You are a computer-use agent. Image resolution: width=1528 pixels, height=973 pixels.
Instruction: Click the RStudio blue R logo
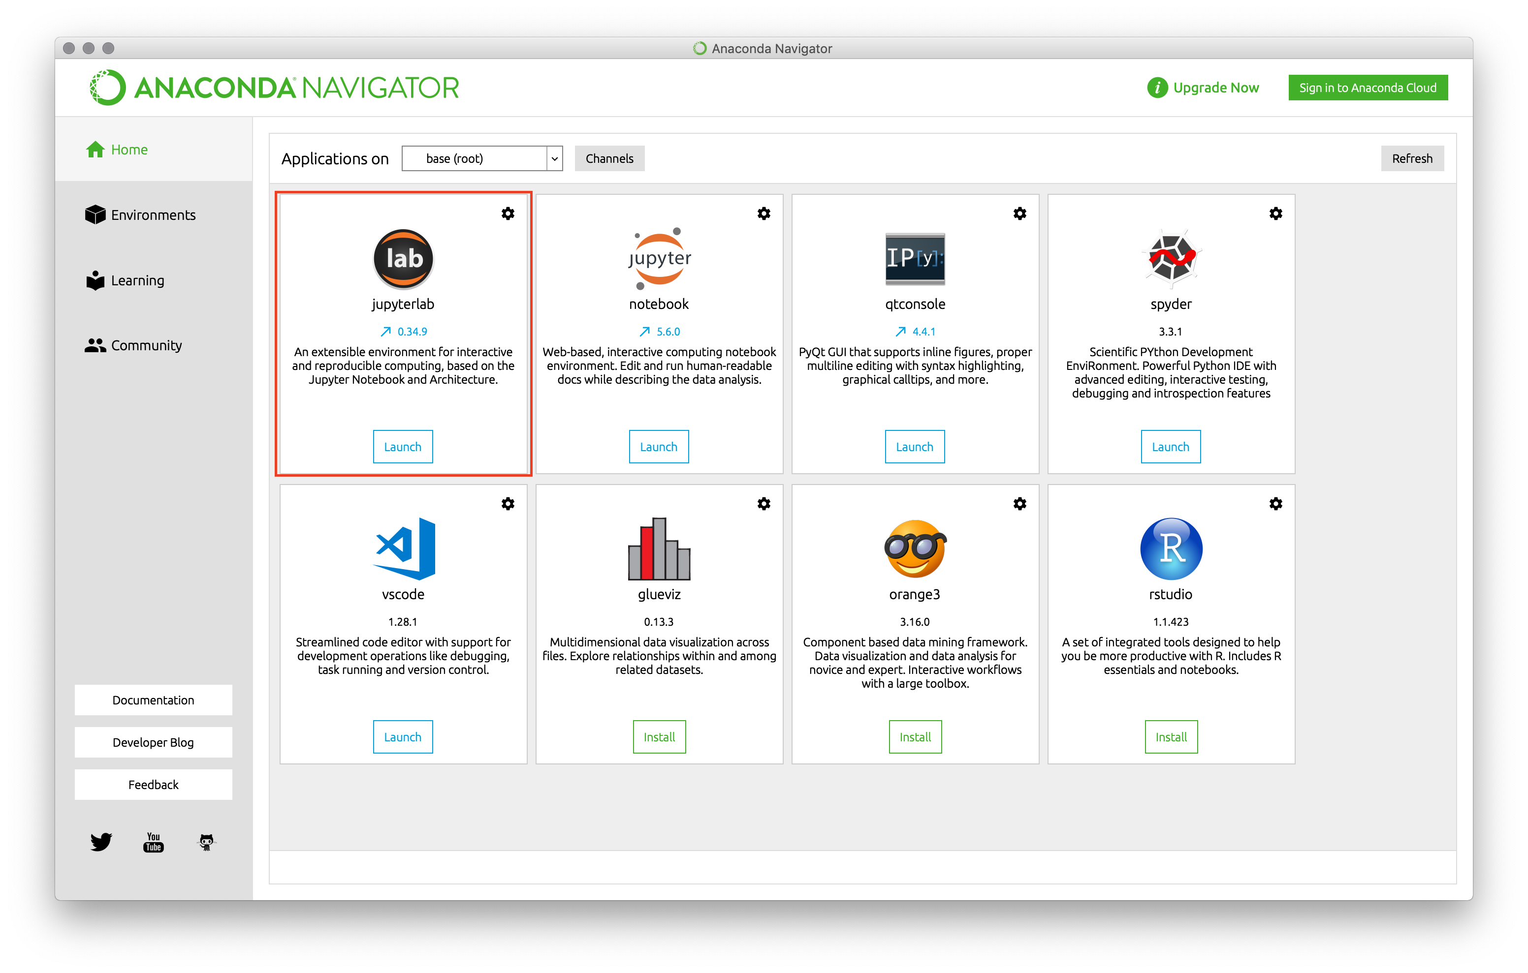[1172, 548]
